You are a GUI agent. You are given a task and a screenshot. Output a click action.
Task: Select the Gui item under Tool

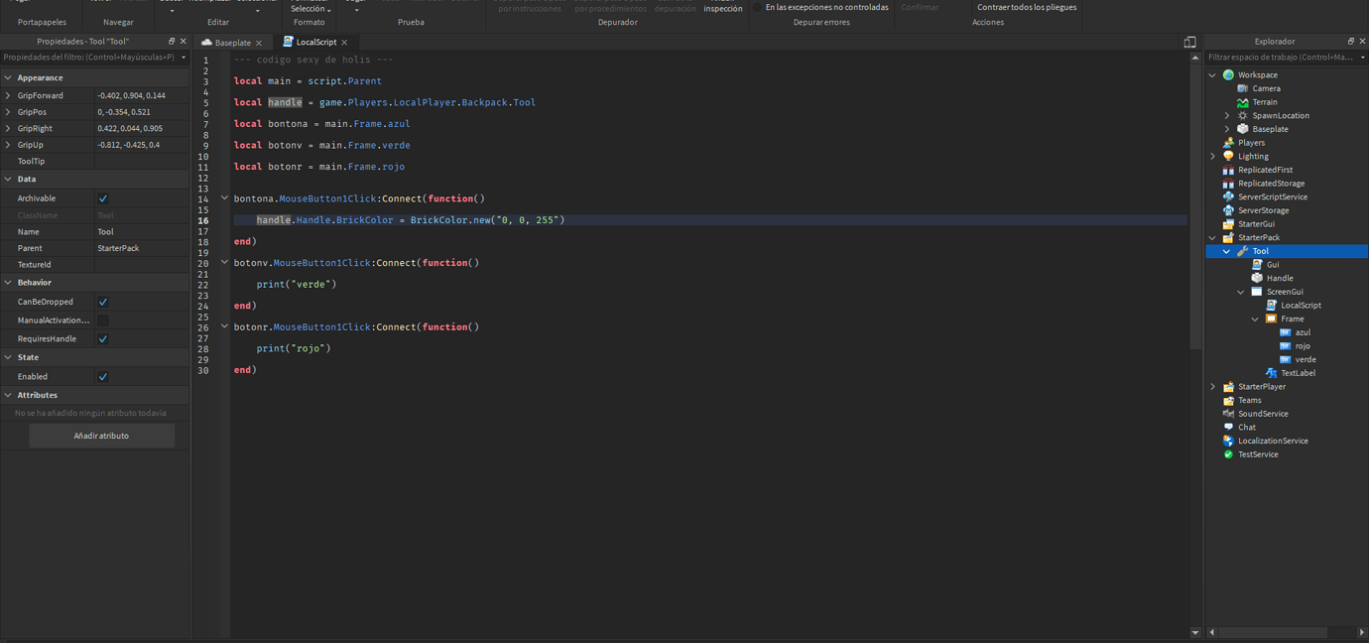[x=1273, y=265]
